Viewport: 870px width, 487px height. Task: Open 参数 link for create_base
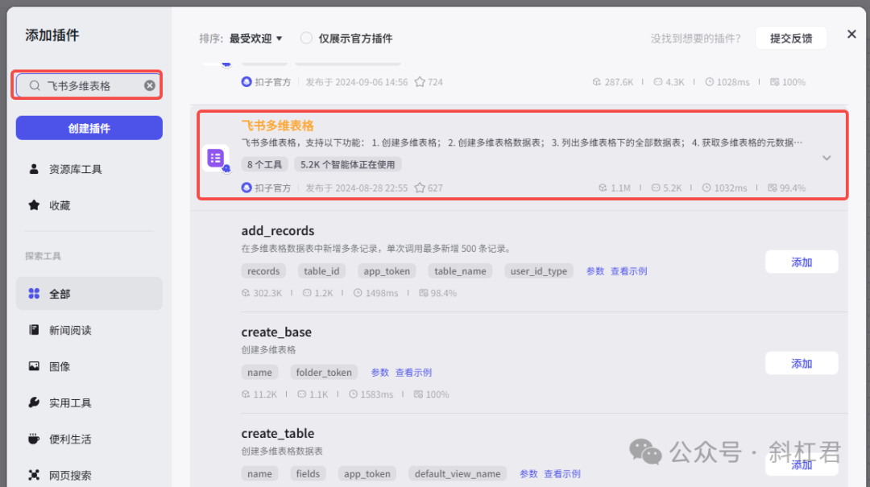[379, 372]
